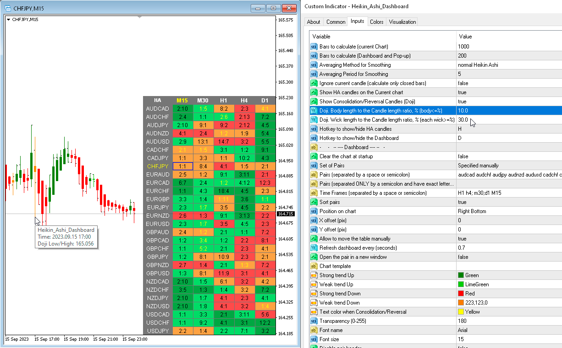
Task: Click the icon beside Position on chart
Action: [314, 211]
